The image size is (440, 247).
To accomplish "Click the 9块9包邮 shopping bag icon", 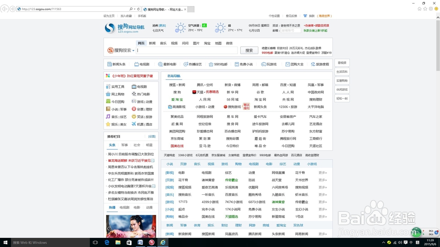I will pos(211,64).
